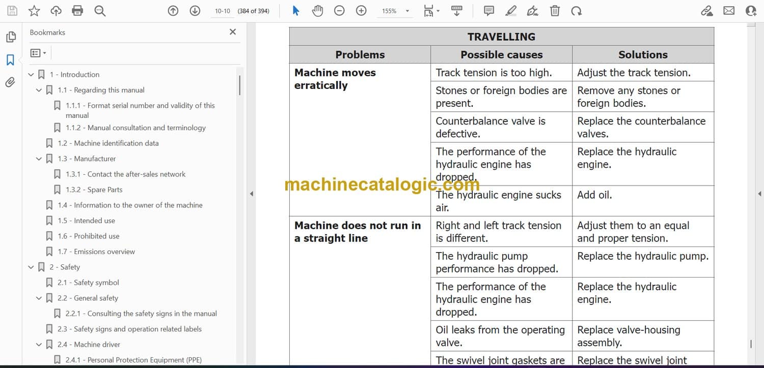Toggle the Bookmarks panel icon in sidebar
The width and height of the screenshot is (764, 368).
[x=10, y=60]
